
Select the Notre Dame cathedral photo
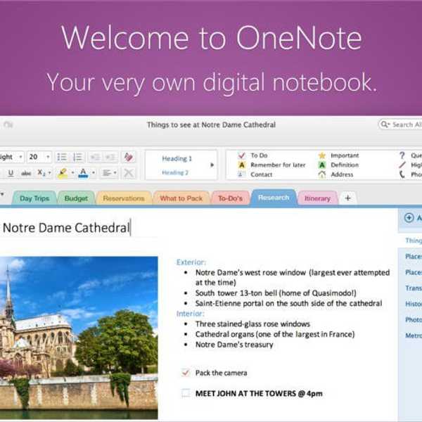click(x=79, y=338)
